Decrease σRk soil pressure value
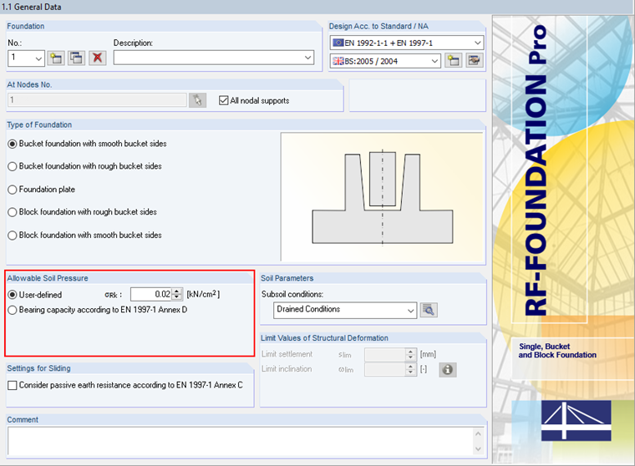This screenshot has width=635, height=466. coord(176,297)
